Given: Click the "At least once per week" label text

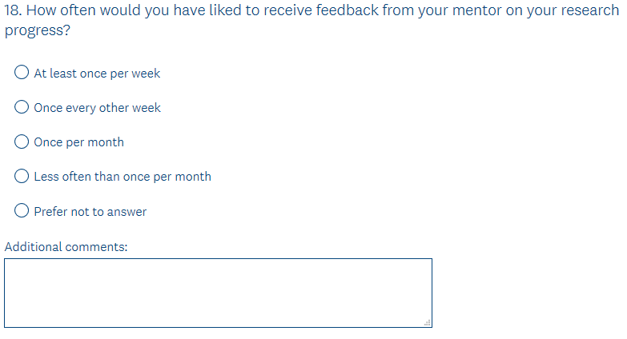Looking at the screenshot, I should point(97,74).
